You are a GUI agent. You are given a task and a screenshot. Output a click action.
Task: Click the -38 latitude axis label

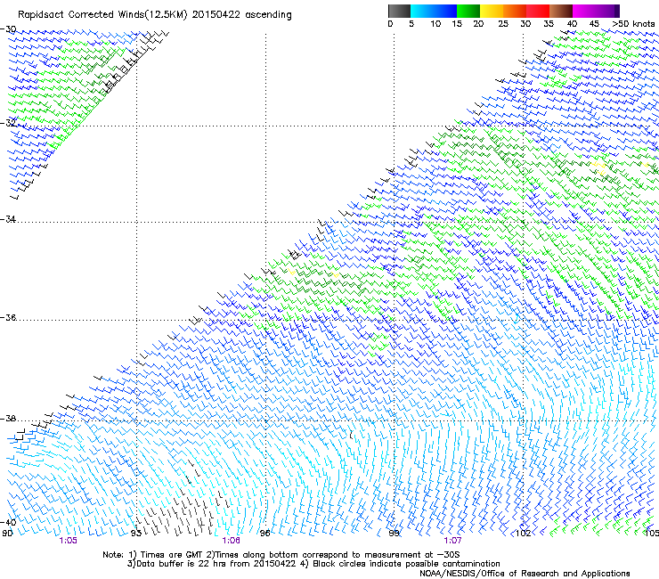(x=8, y=419)
